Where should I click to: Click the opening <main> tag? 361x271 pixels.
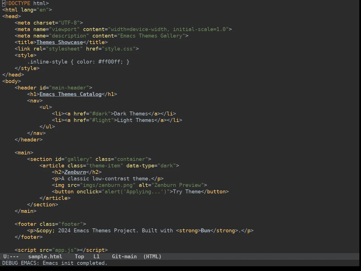click(x=24, y=153)
